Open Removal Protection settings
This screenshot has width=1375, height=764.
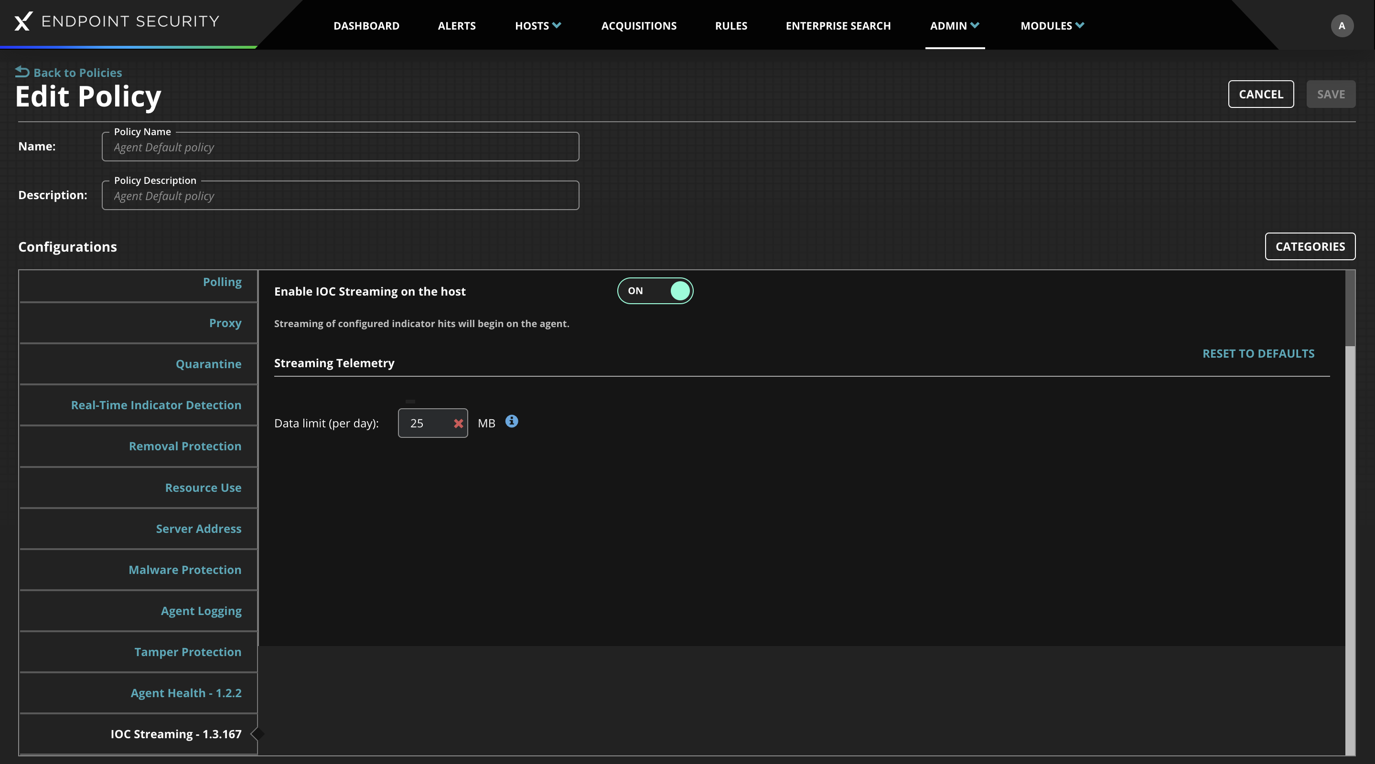point(138,446)
